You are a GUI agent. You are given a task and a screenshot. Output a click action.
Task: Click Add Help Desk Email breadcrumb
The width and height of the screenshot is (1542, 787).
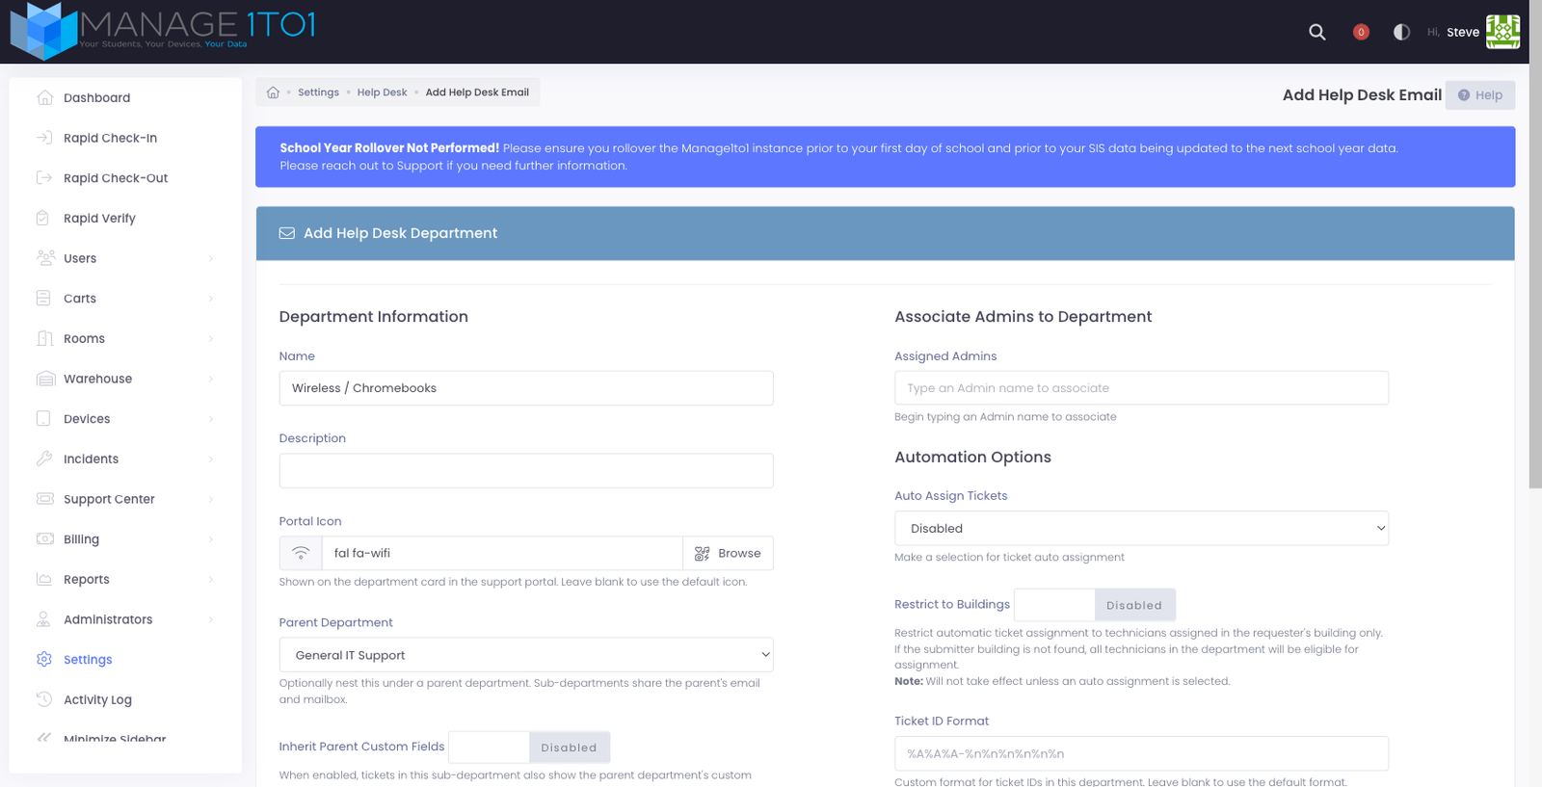pos(477,92)
